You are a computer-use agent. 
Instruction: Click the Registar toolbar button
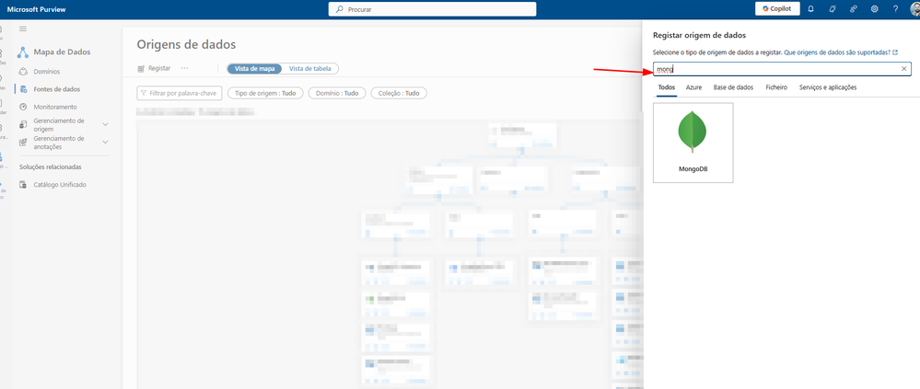pos(154,69)
